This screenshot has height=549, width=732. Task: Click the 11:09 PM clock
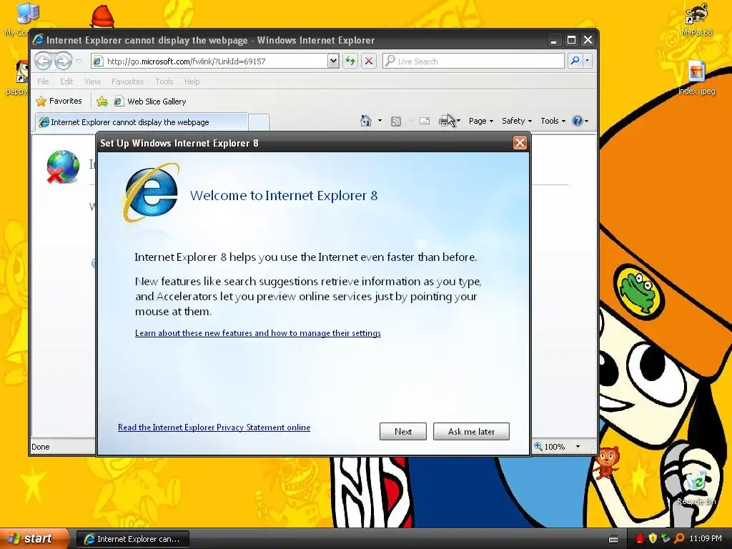pos(706,539)
